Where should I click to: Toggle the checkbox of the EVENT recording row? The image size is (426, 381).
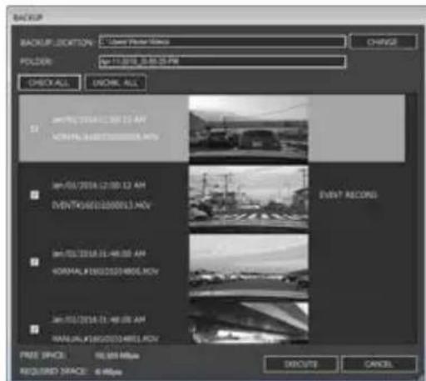[x=34, y=195]
